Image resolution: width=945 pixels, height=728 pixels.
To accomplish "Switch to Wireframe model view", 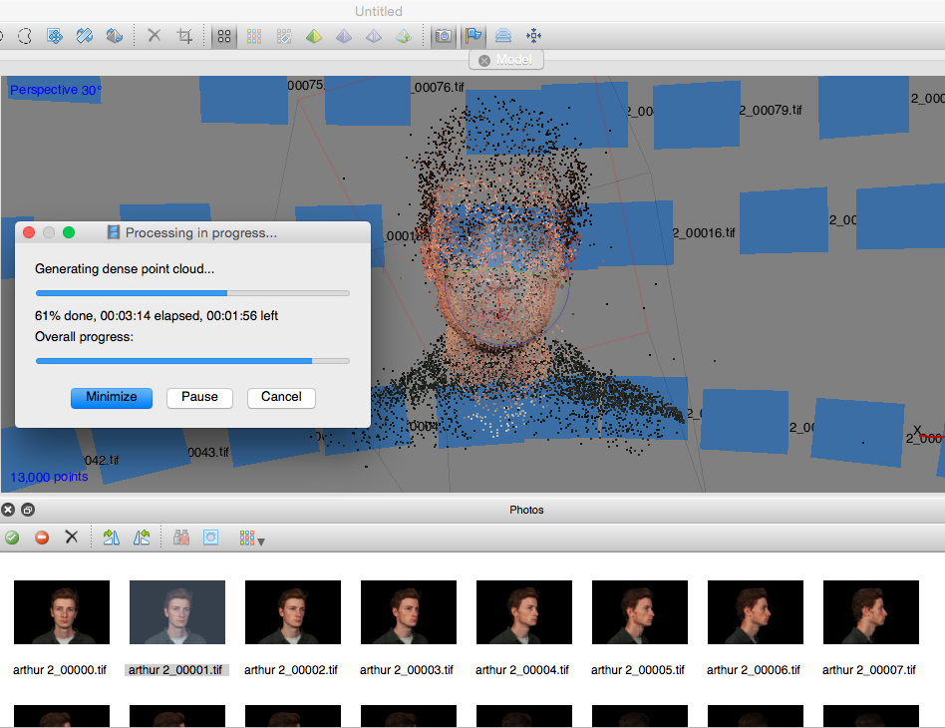I will (x=374, y=36).
